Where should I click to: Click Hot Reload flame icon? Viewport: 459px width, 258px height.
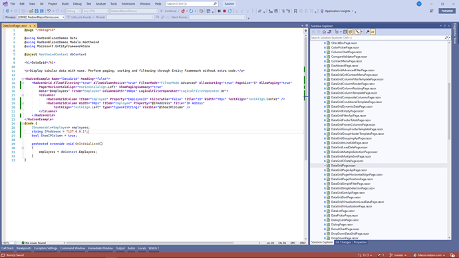point(183,11)
